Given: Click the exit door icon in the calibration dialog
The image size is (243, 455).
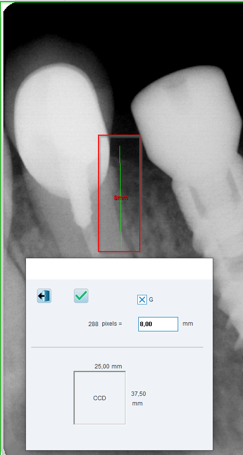Looking at the screenshot, I should pyautogui.click(x=44, y=296).
